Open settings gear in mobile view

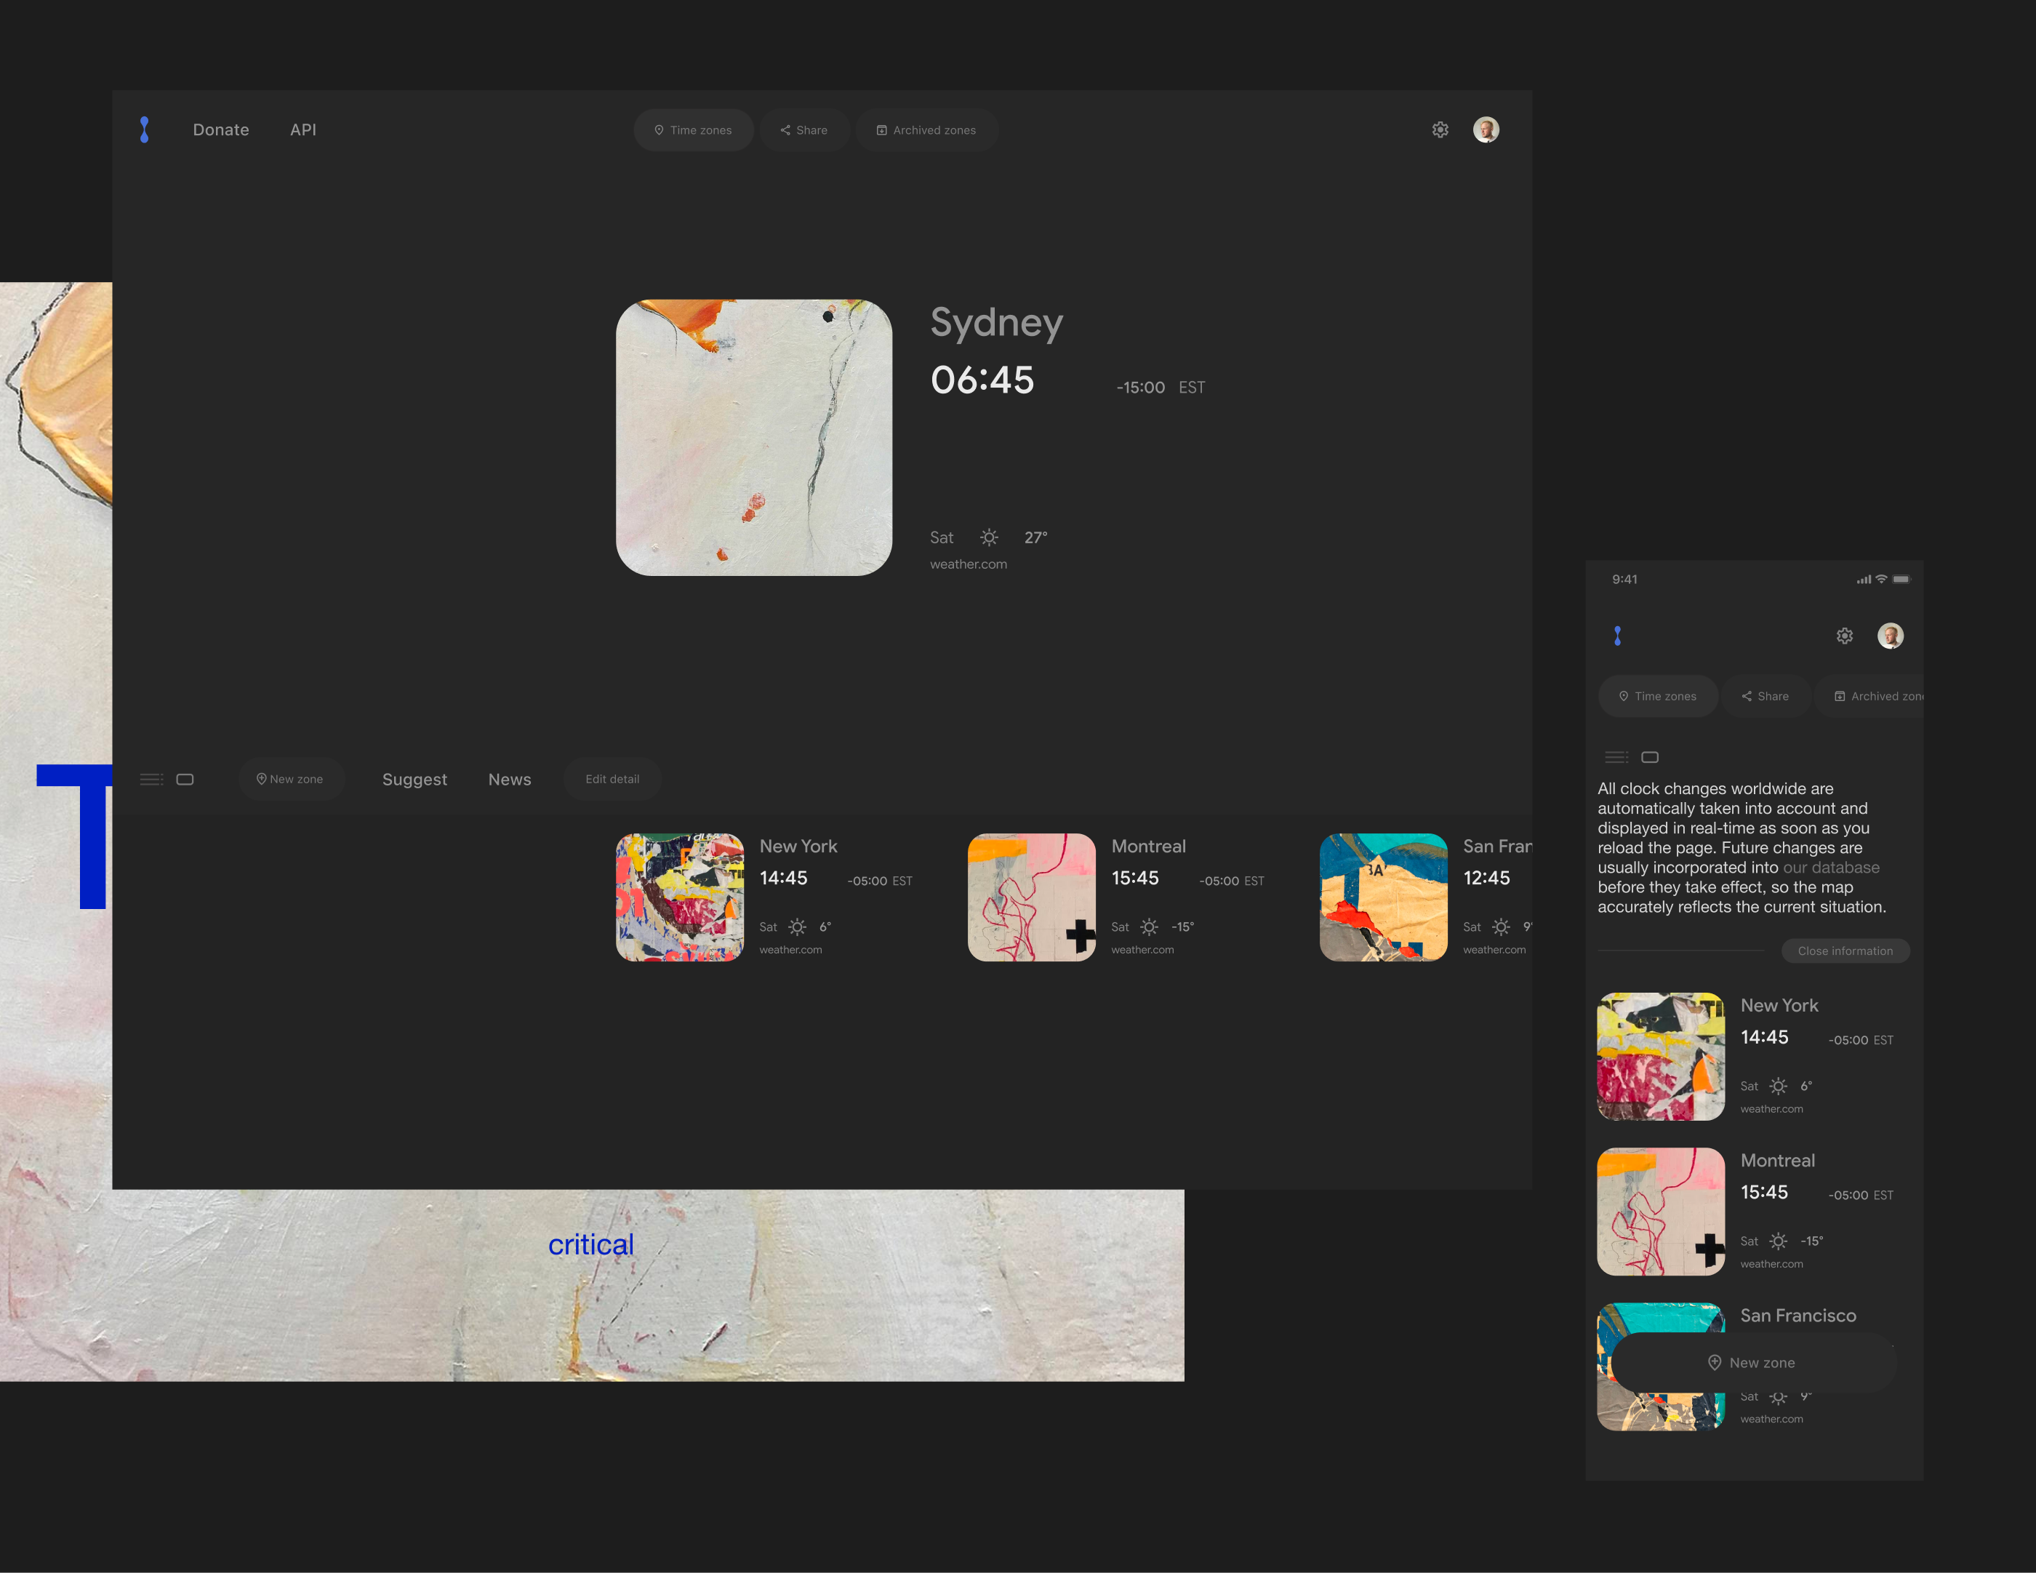(x=1845, y=636)
